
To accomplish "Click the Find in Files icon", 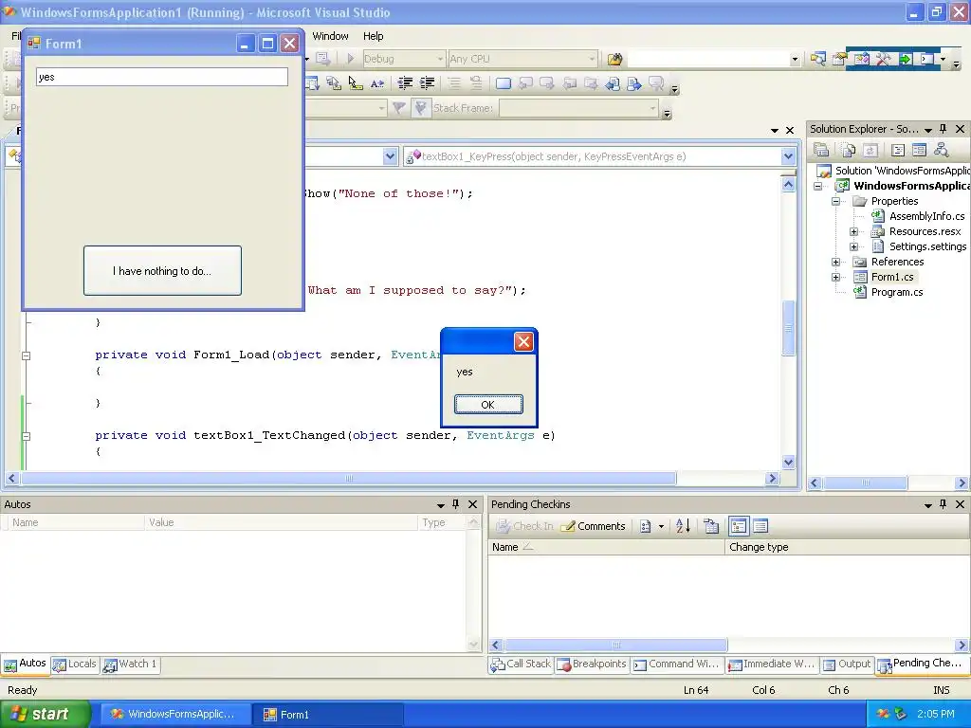I will pyautogui.click(x=614, y=59).
